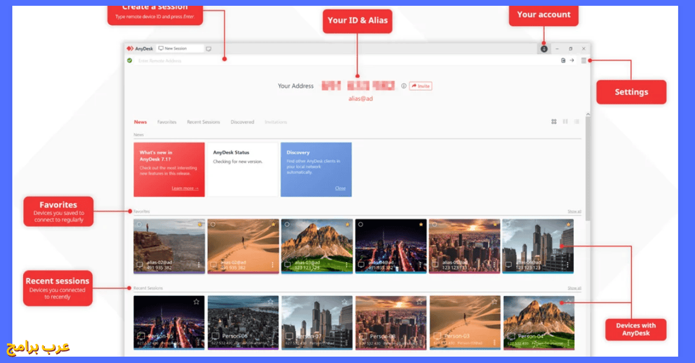Add Person-06 to favorites with the star

270,302
